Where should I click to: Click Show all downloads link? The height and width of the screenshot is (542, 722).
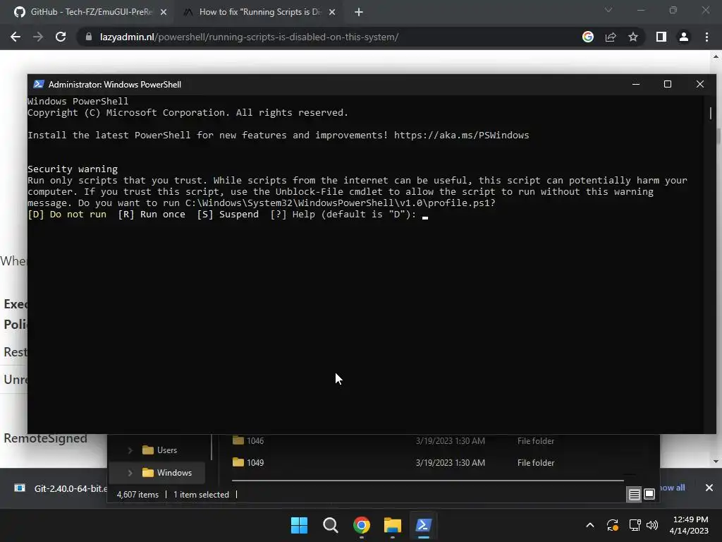pos(672,488)
